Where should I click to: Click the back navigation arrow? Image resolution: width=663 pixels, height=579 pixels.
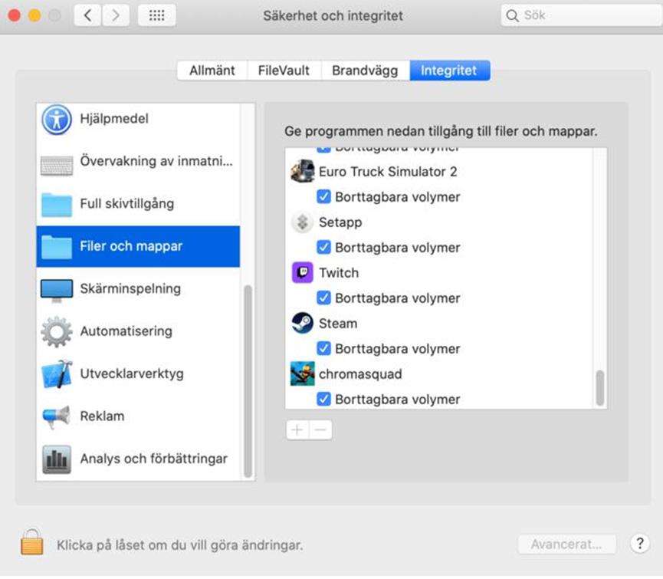[x=88, y=15]
